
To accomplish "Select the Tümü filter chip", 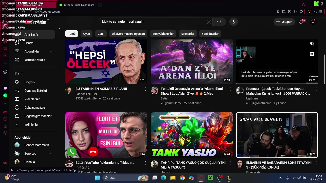I will click(x=72, y=34).
